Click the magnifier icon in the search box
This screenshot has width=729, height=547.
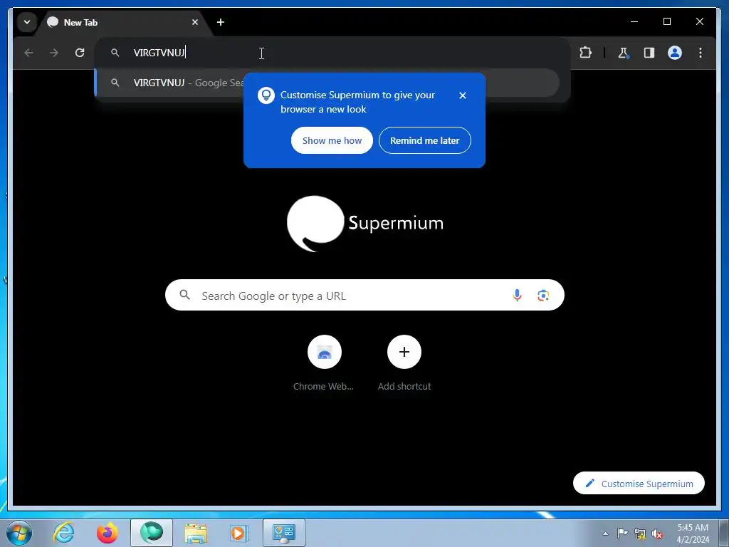pyautogui.click(x=184, y=295)
